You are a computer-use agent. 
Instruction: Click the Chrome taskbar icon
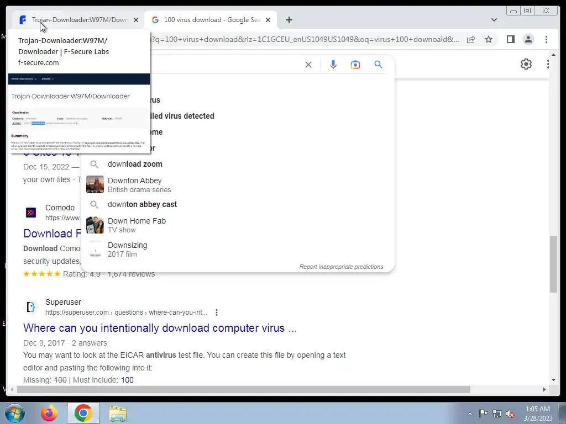click(x=83, y=413)
